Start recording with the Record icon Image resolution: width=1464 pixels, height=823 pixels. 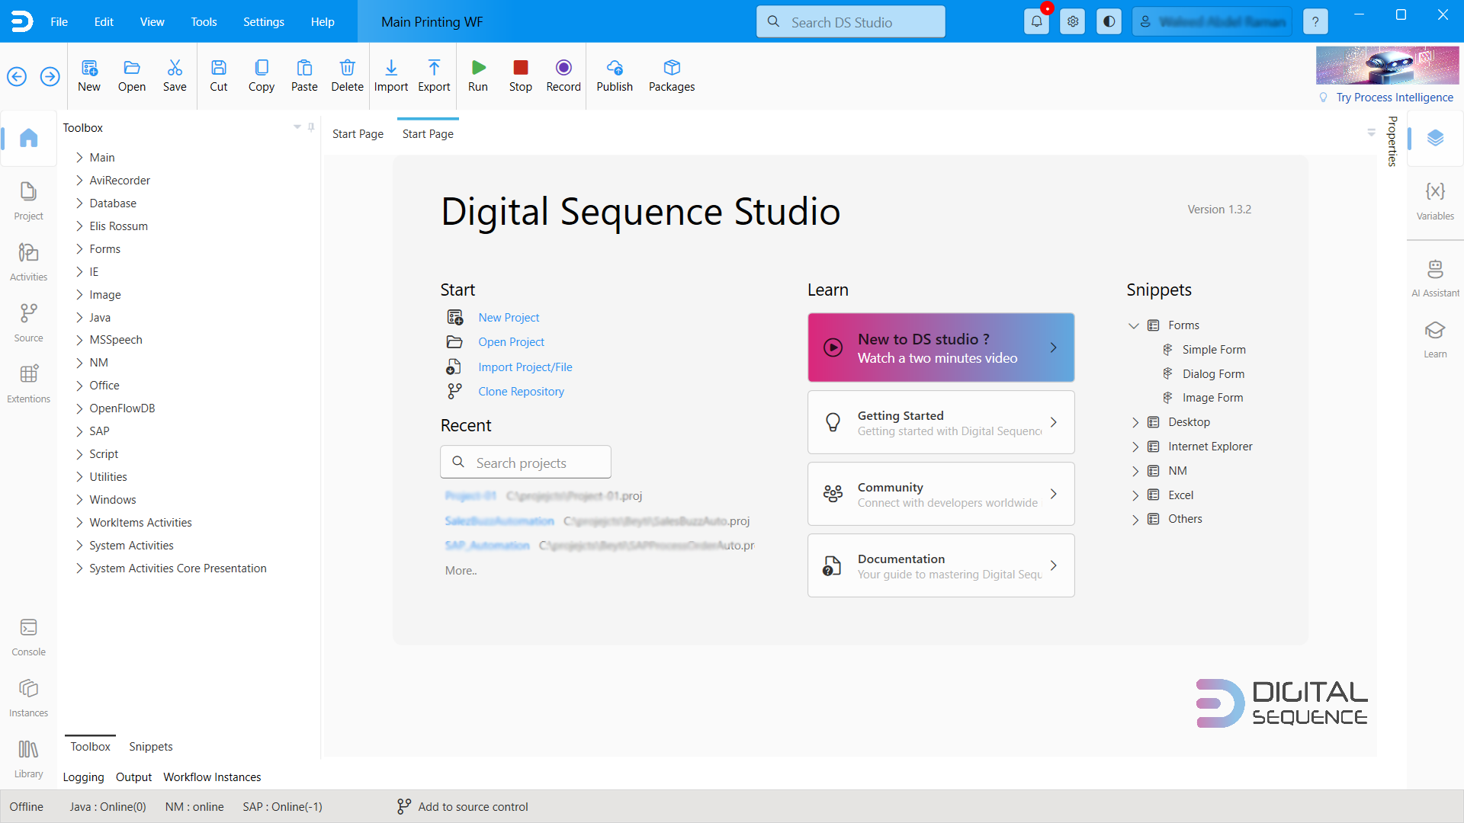click(563, 75)
